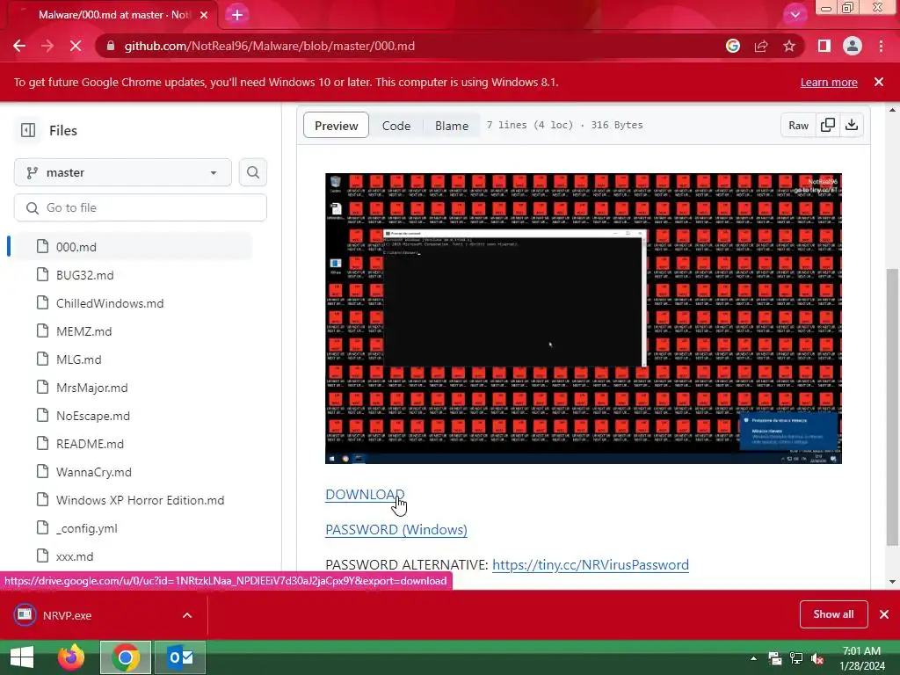Image resolution: width=900 pixels, height=675 pixels.
Task: Click the address bar URL
Action: point(269,46)
